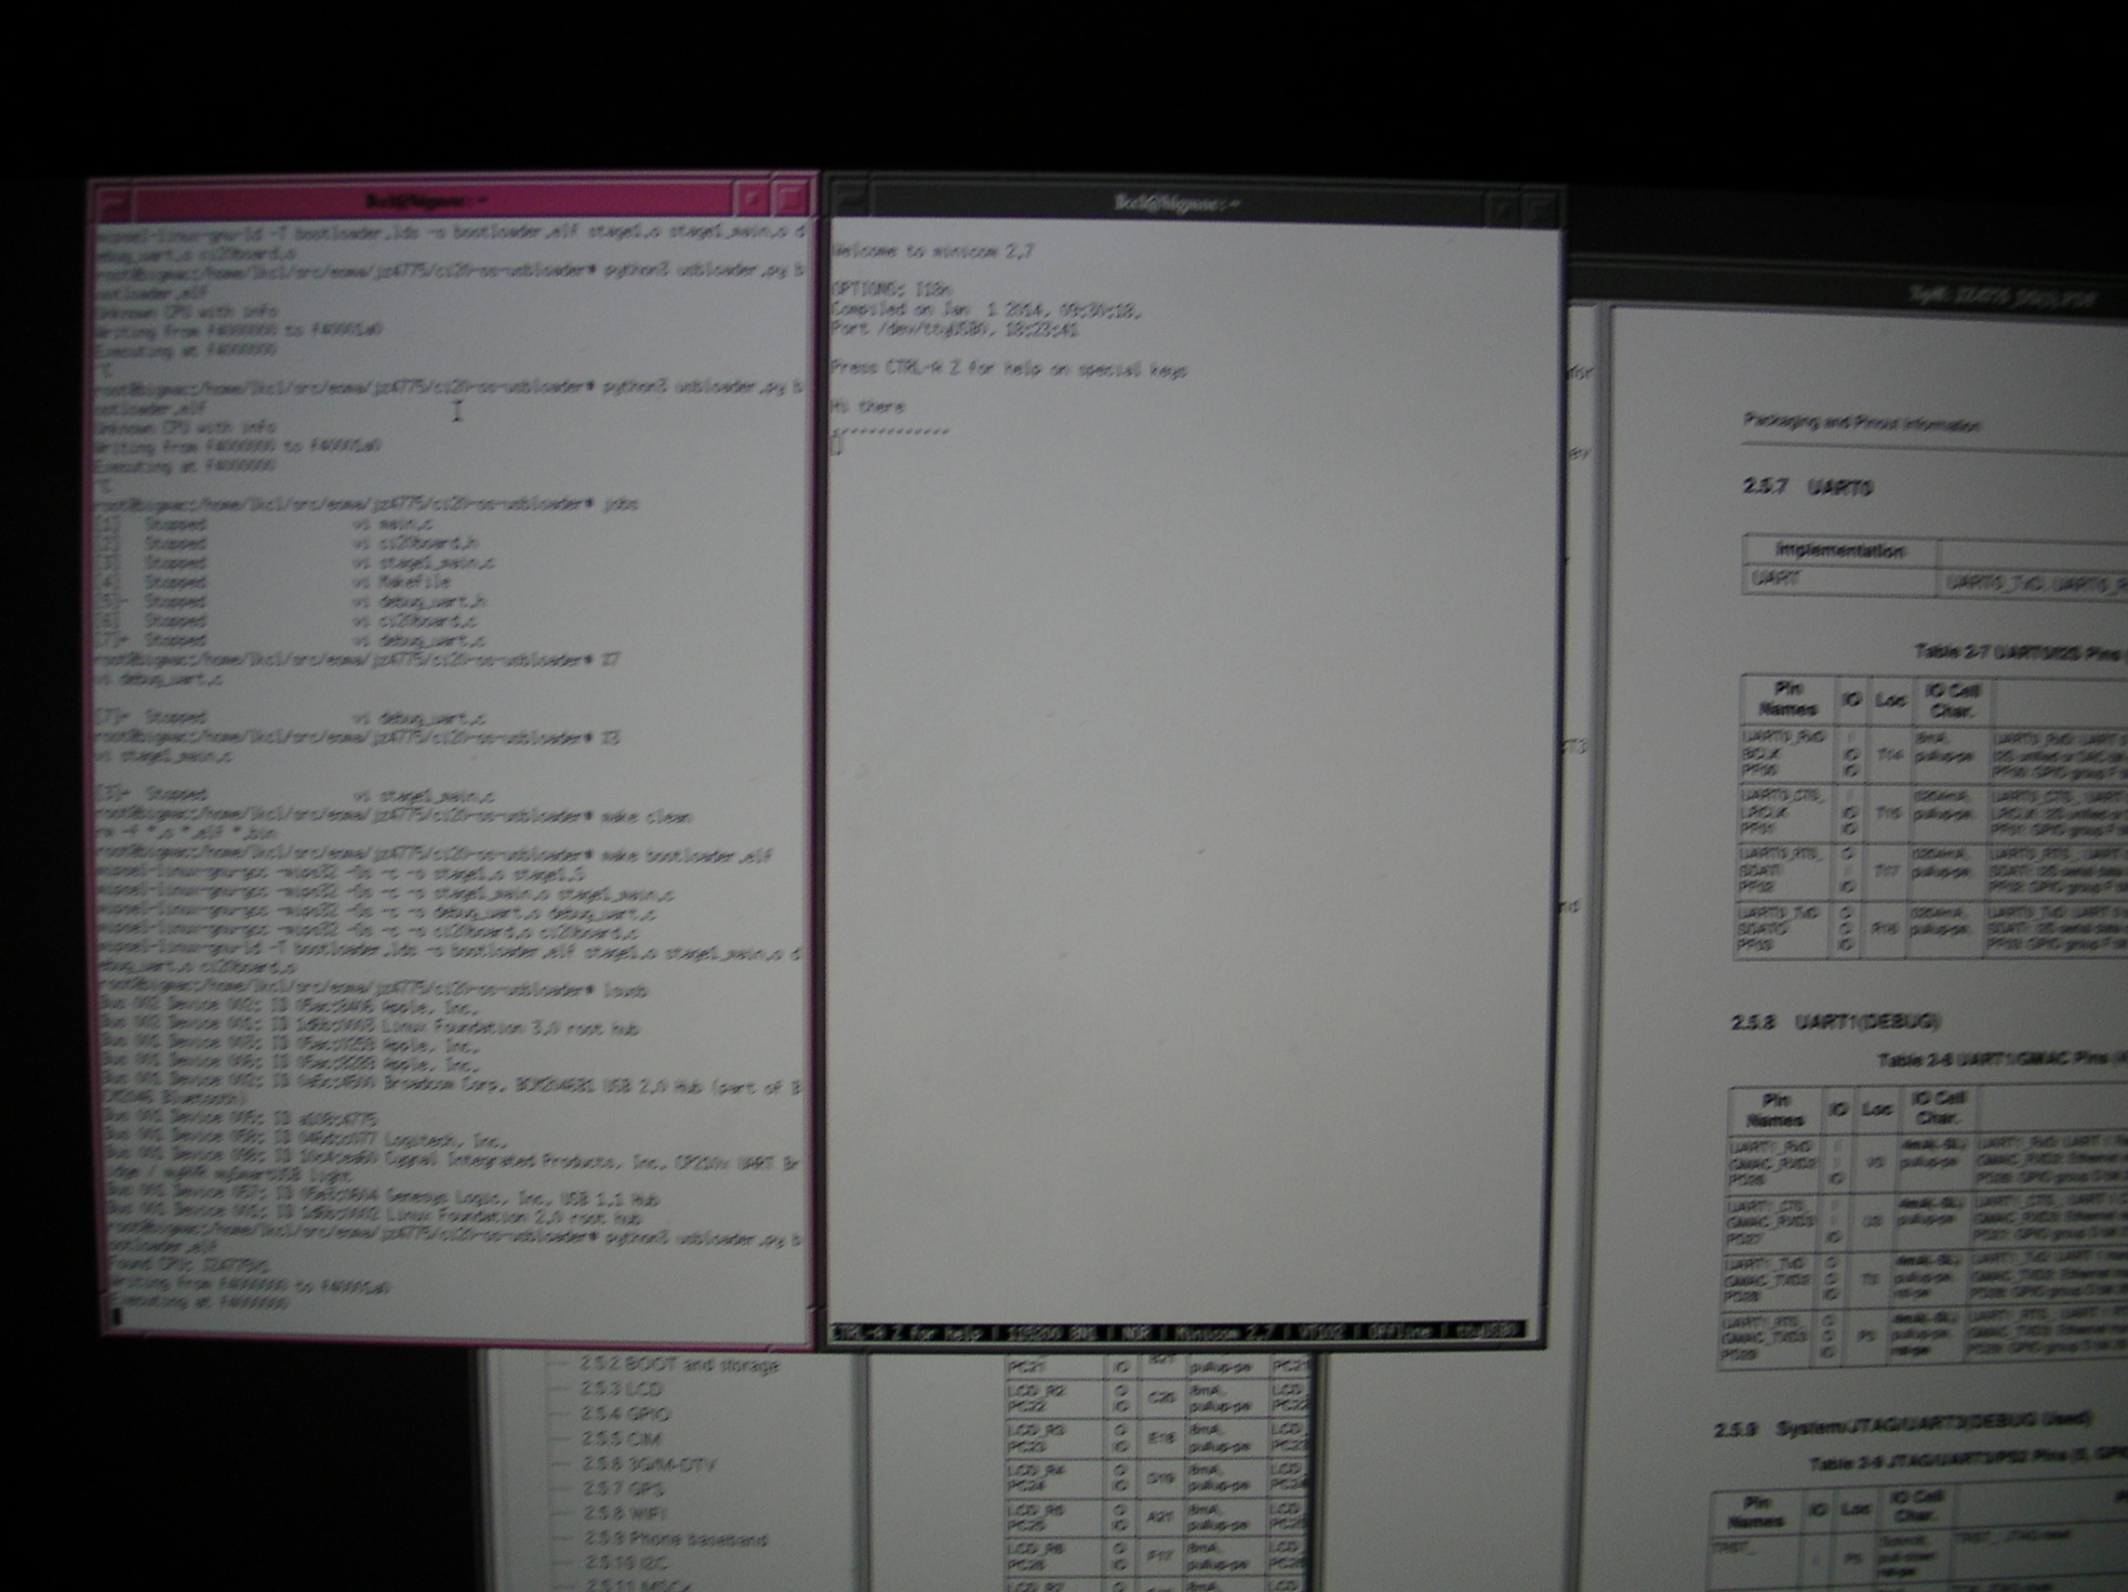
Task: Click the 'Port /dev/ttyUSB0' line in minicom
Action: coord(955,329)
